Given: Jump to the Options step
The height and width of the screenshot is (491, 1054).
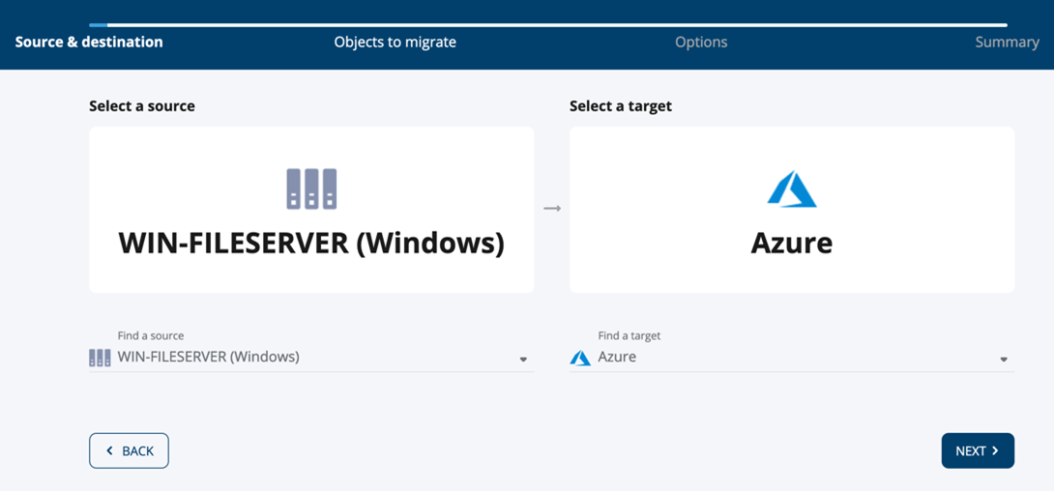Looking at the screenshot, I should (701, 43).
